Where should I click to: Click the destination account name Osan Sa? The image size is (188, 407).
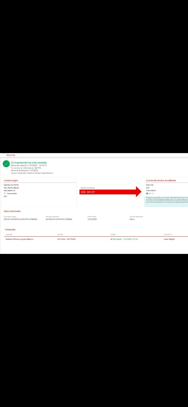pyautogui.click(x=150, y=185)
